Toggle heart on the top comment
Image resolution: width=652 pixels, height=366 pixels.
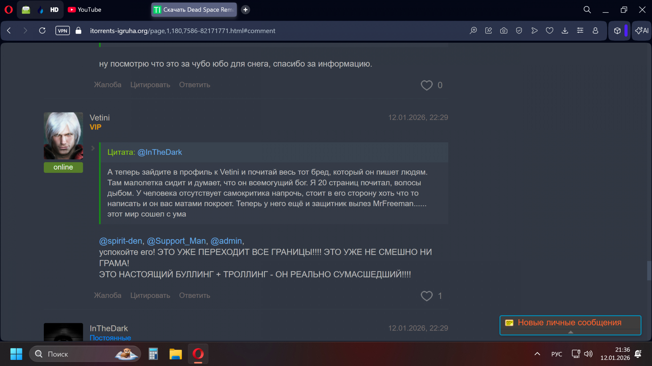(427, 85)
